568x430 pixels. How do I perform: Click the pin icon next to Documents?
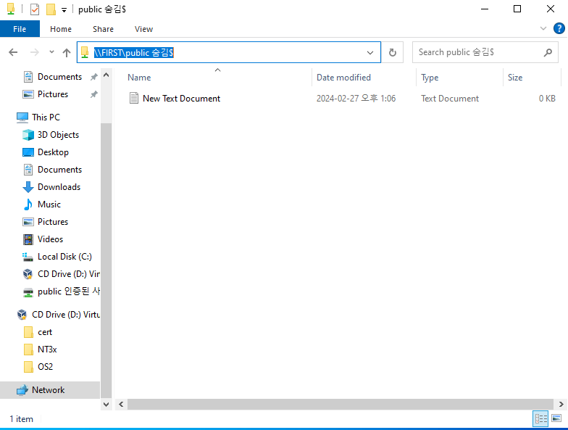94,77
